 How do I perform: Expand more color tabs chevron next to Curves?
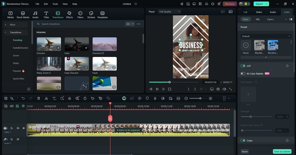click(286, 19)
